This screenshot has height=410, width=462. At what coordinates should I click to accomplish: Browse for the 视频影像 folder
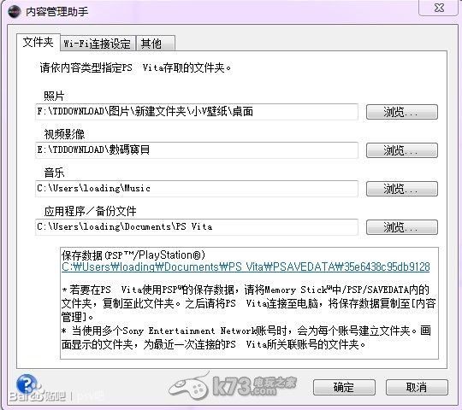point(402,150)
